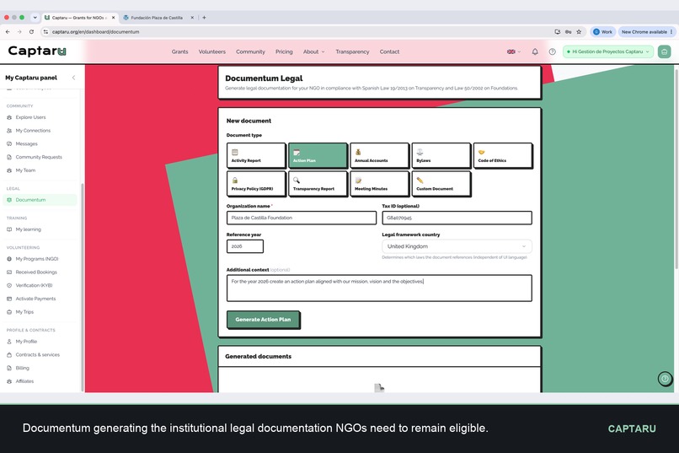This screenshot has height=453, width=679.
Task: Expand the About dropdown menu
Action: pos(313,51)
